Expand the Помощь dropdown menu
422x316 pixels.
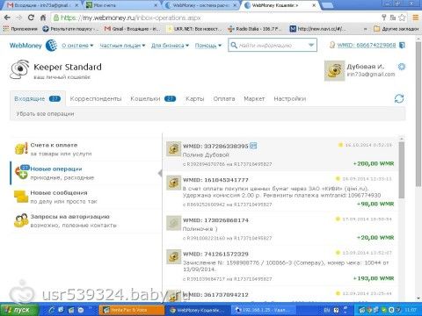coord(208,46)
